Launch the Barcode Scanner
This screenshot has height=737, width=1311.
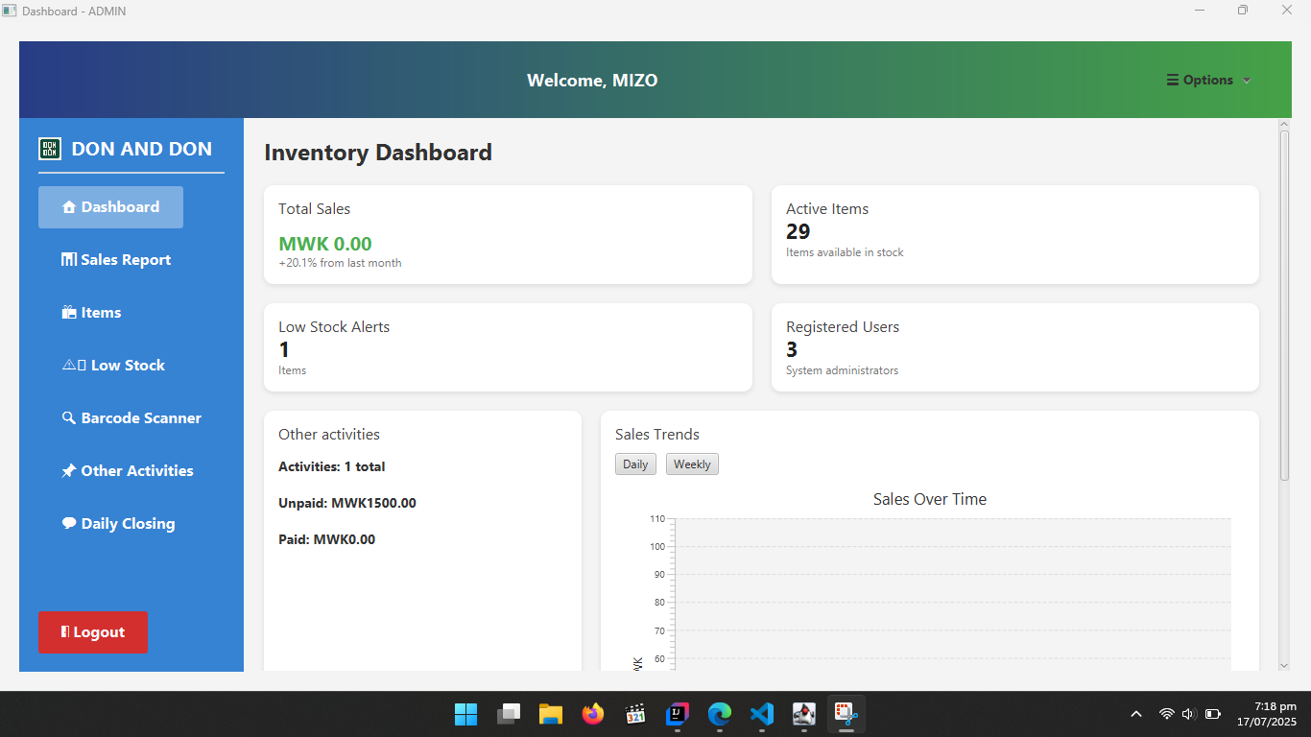(x=131, y=418)
